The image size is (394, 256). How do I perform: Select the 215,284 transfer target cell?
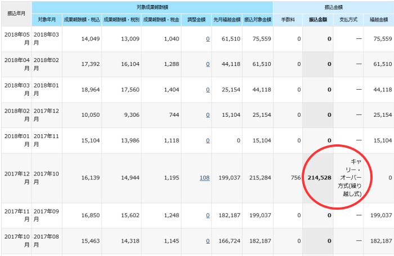[258, 178]
